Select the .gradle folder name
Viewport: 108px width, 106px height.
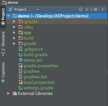coord(31,22)
